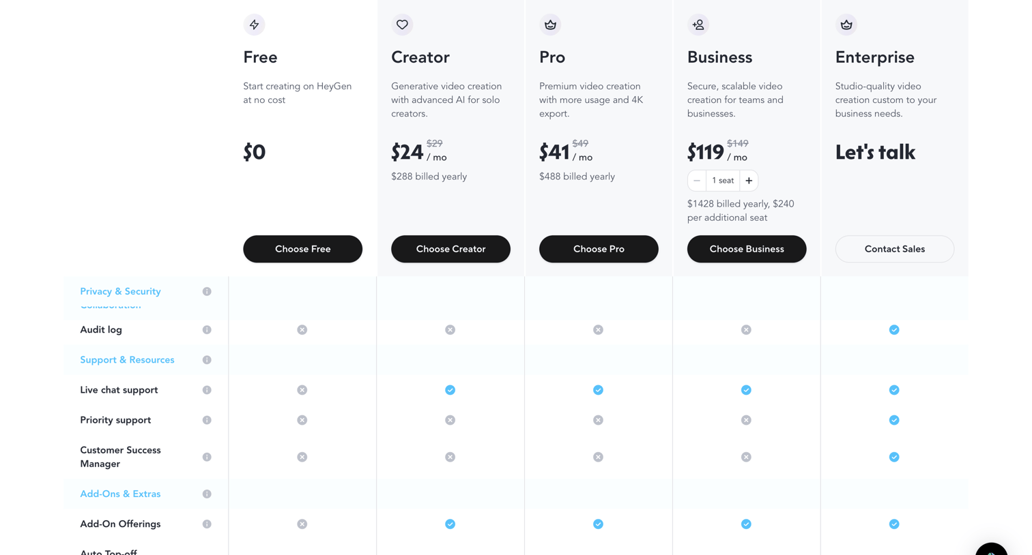Open info tooltip for Audit log
This screenshot has height=555, width=1032.
pos(207,330)
